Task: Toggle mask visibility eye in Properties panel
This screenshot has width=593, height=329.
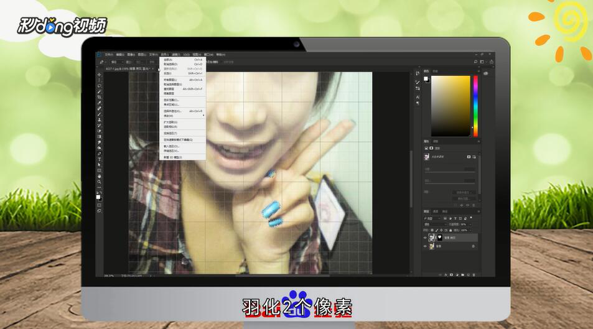Action: pyautogui.click(x=468, y=205)
